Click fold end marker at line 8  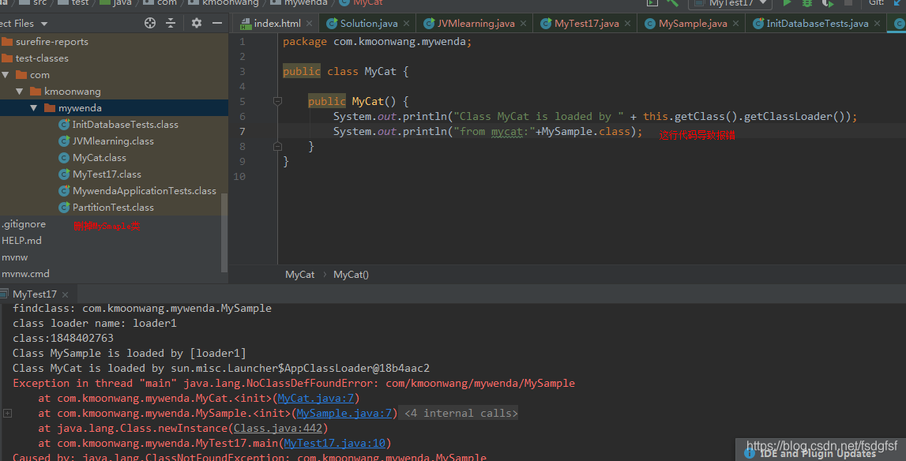[277, 147]
